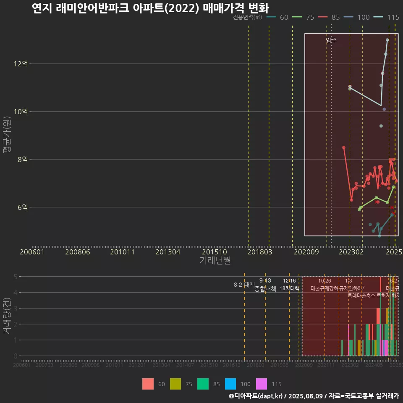Click the 60 line swatch in top legend
Image resolution: width=403 pixels, height=403 pixels.
[272, 17]
